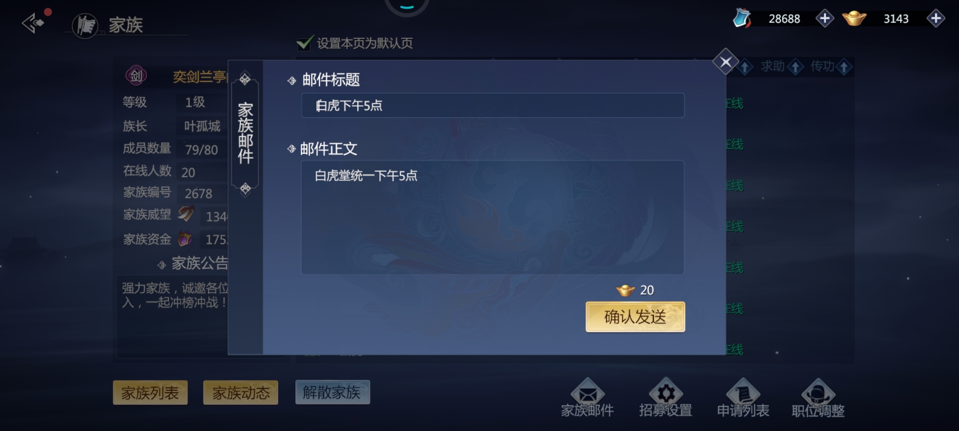Add more blue currency via plus icon
This screenshot has height=431, width=959.
point(825,18)
